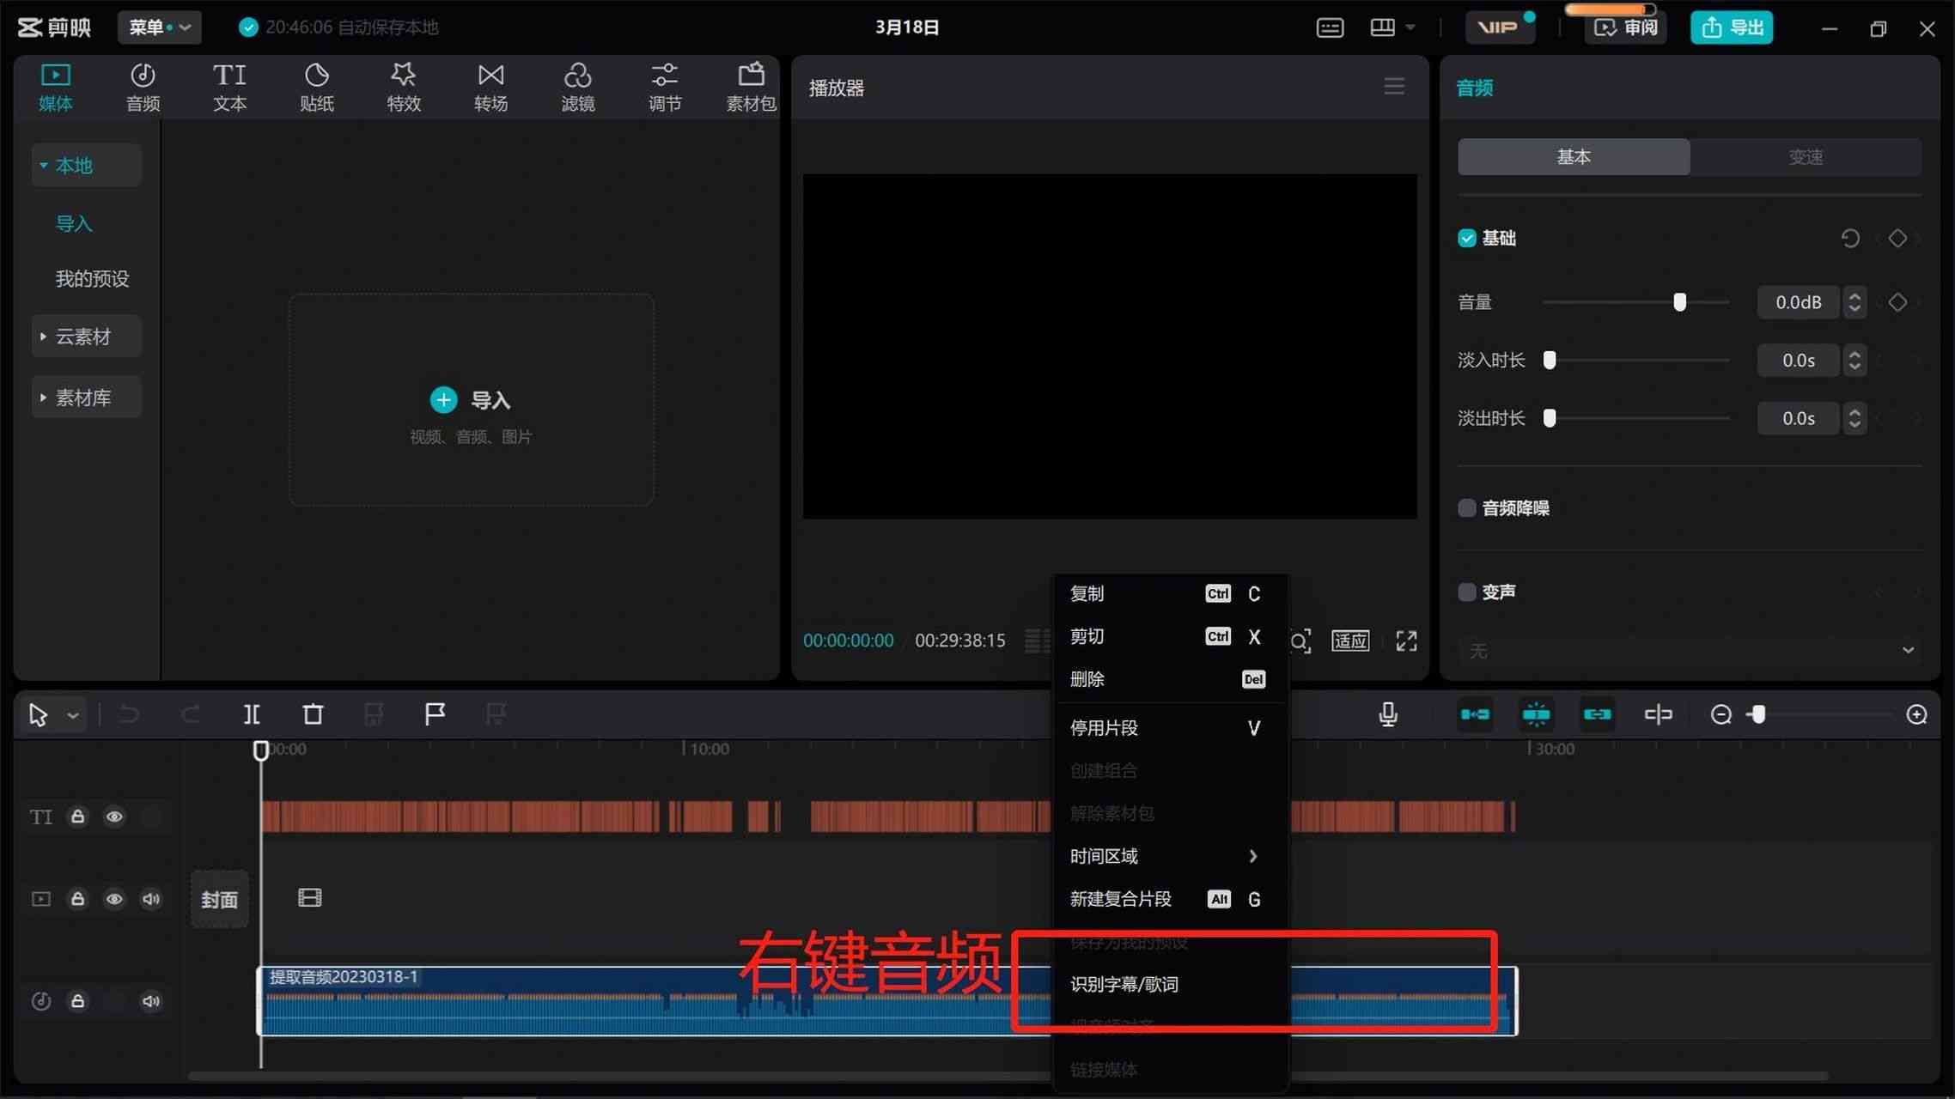Drag the 音量 (Volume) slider
The image size is (1955, 1099).
[x=1680, y=302]
